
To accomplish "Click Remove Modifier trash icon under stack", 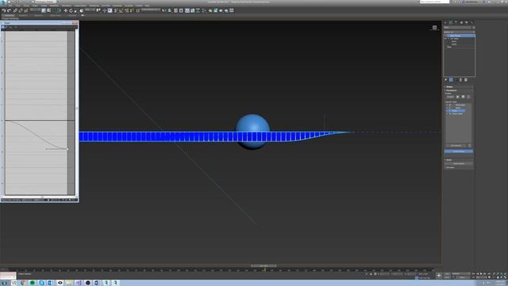I will (460, 79).
